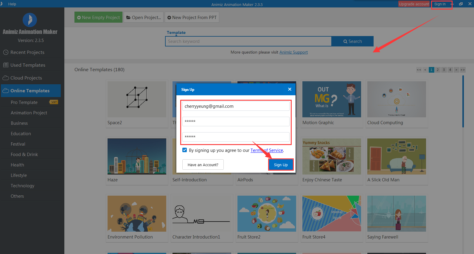
Task: Click the Search button
Action: pos(352,41)
